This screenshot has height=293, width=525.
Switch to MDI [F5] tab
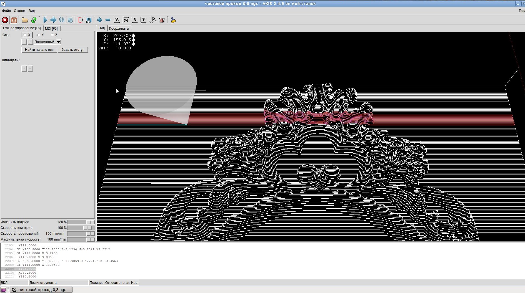tap(51, 28)
